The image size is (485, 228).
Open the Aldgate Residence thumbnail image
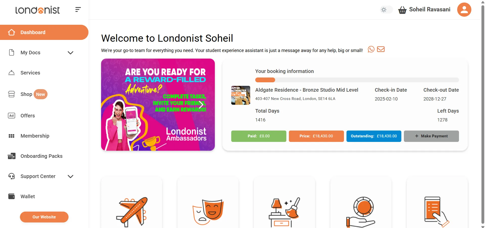click(x=240, y=95)
